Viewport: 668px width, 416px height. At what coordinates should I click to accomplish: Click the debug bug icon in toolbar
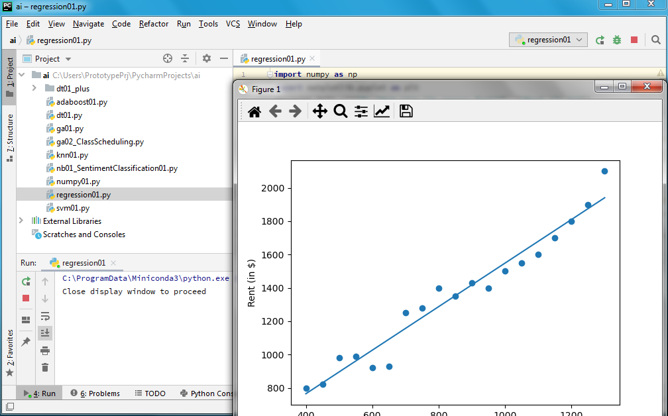tap(616, 40)
